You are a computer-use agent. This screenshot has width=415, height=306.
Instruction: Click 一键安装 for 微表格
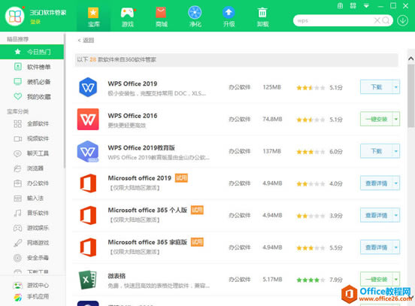tap(376, 279)
